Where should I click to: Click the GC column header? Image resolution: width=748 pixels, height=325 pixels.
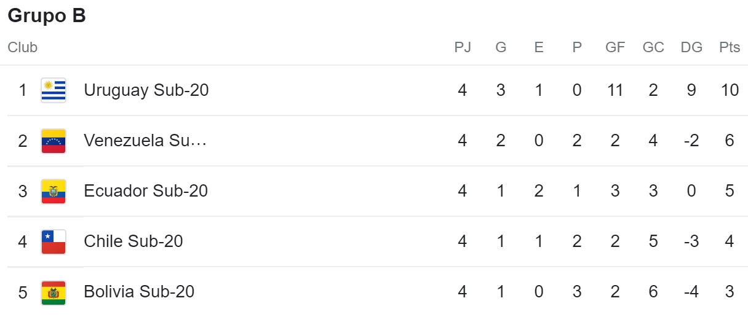pyautogui.click(x=653, y=47)
